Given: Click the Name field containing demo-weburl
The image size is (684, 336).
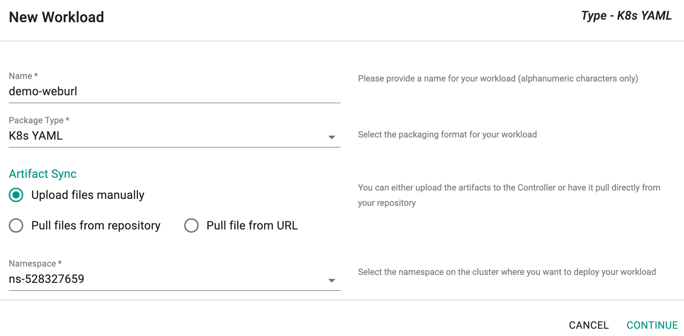Looking at the screenshot, I should (174, 91).
